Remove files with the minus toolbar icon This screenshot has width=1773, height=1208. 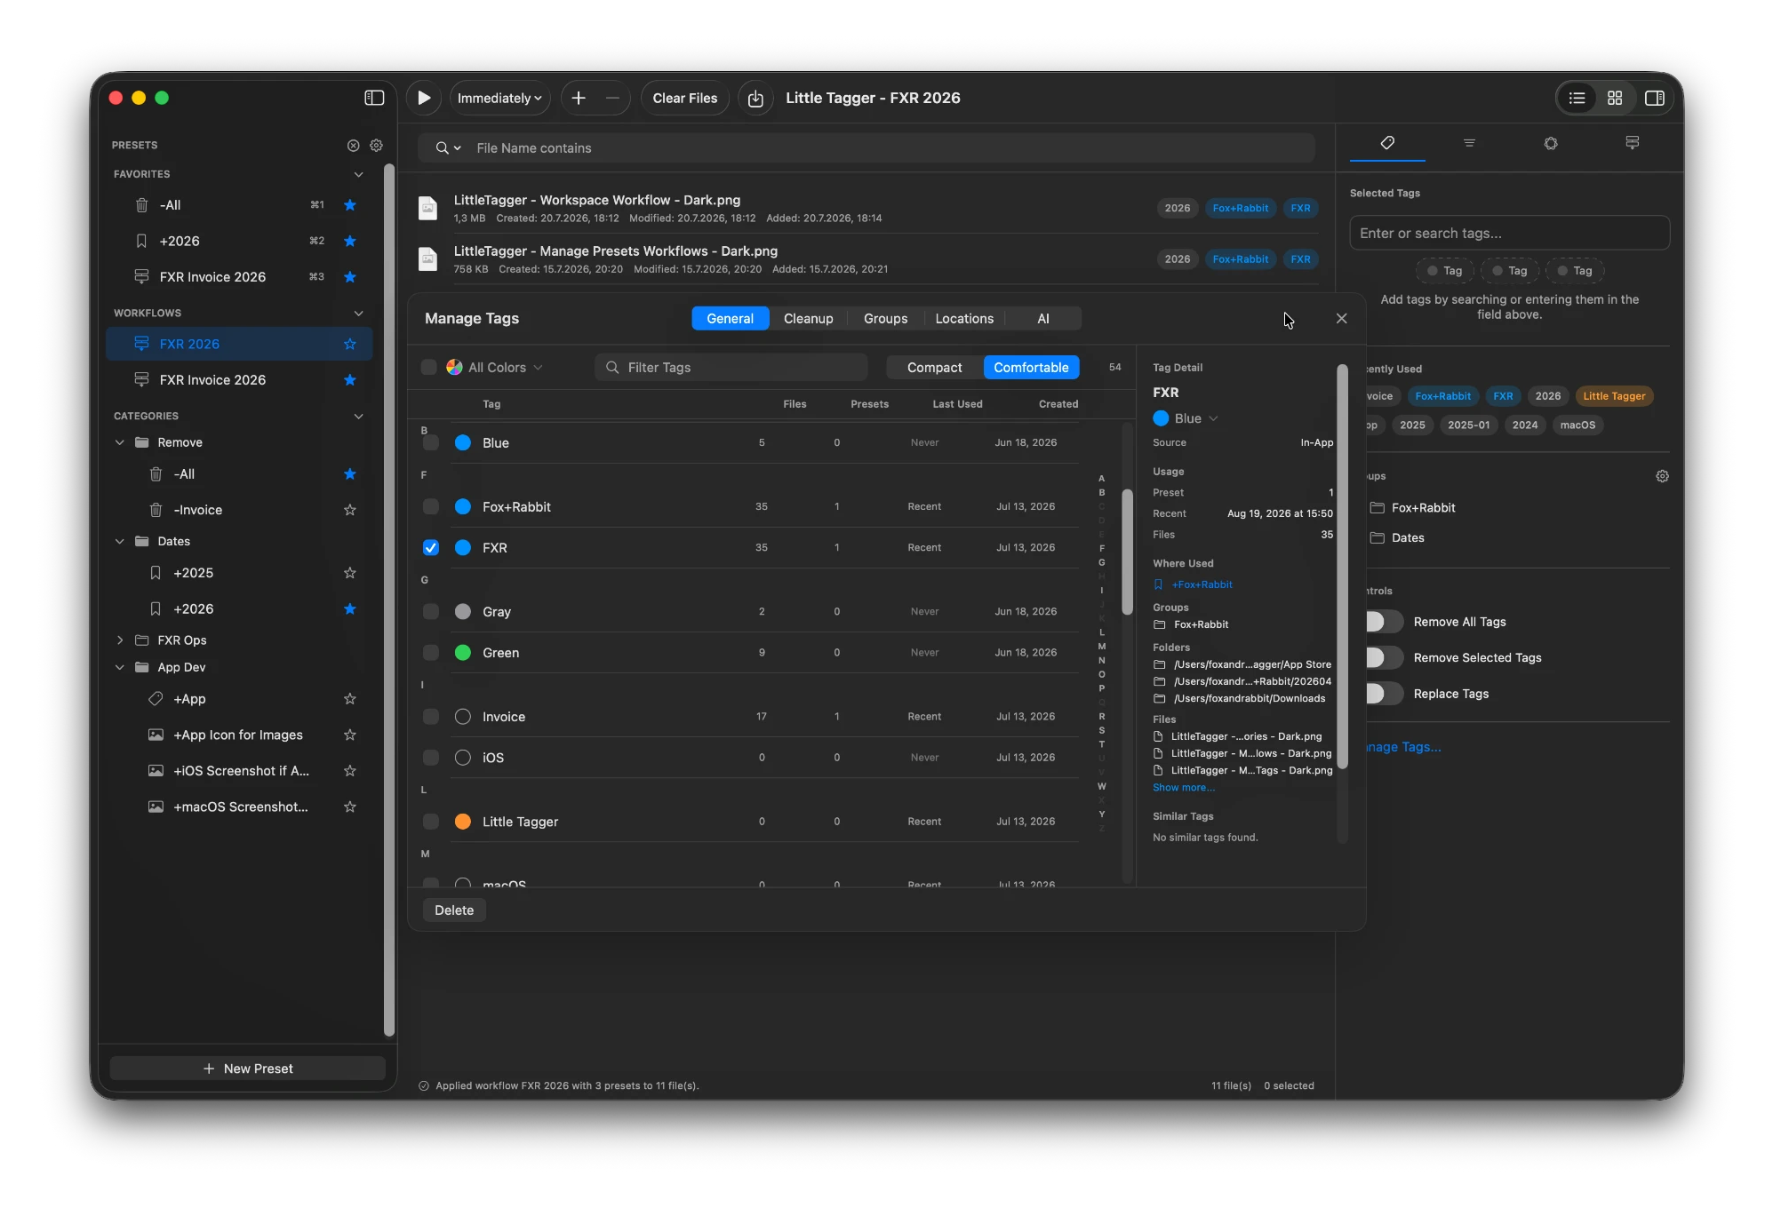click(612, 98)
